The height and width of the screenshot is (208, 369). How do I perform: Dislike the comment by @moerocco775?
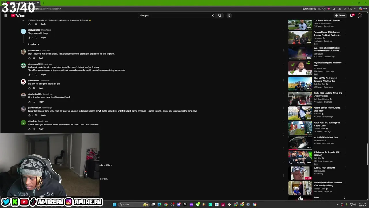36,75
